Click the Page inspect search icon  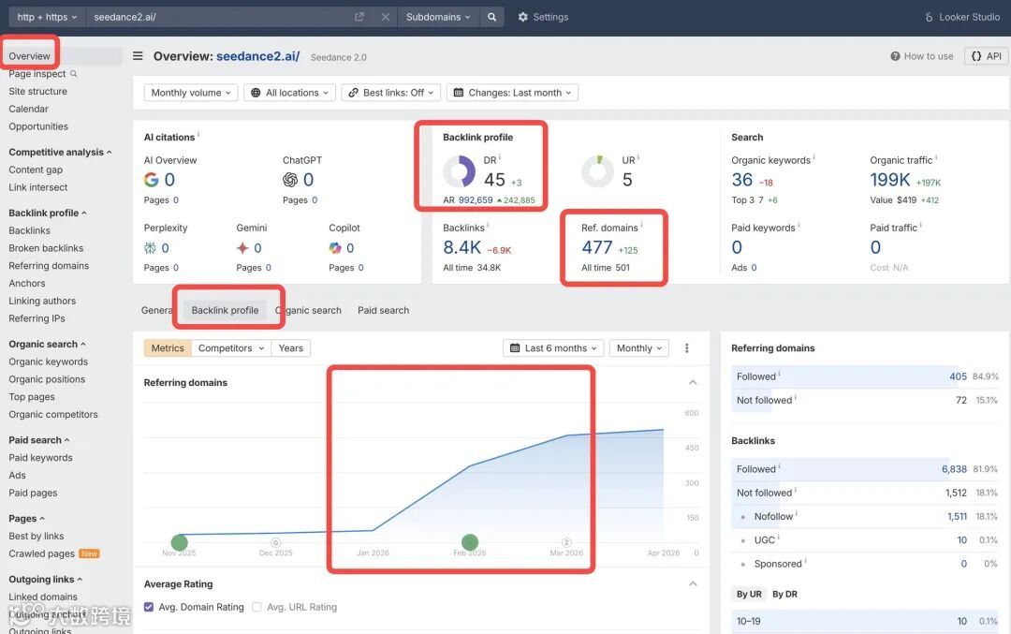click(74, 74)
